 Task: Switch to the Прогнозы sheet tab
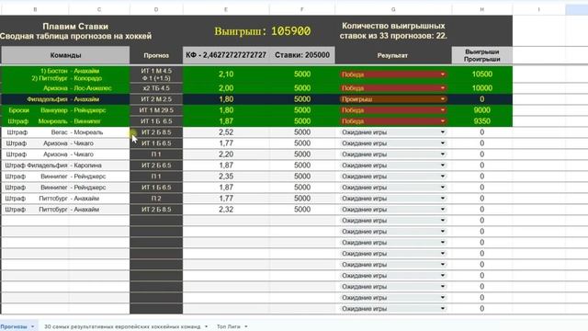14,326
